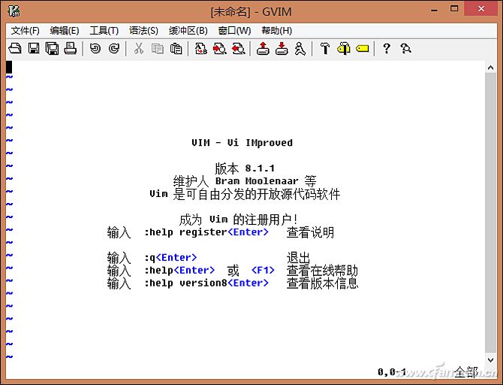The width and height of the screenshot is (503, 385).
Task: Open the 缓冲区(B) menu
Action: [188, 31]
